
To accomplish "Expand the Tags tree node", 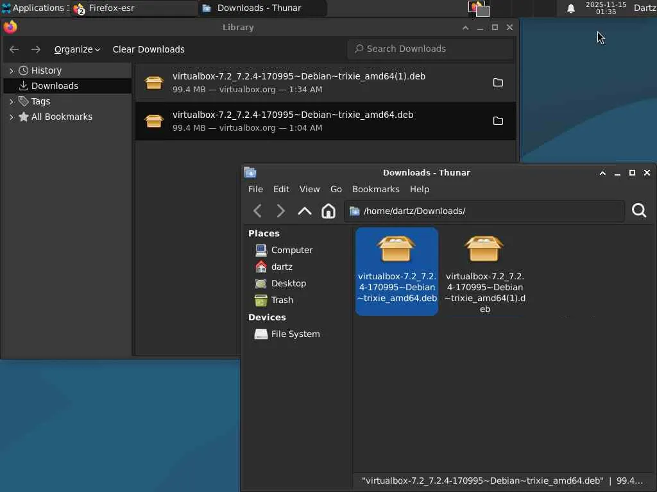I will [x=12, y=101].
